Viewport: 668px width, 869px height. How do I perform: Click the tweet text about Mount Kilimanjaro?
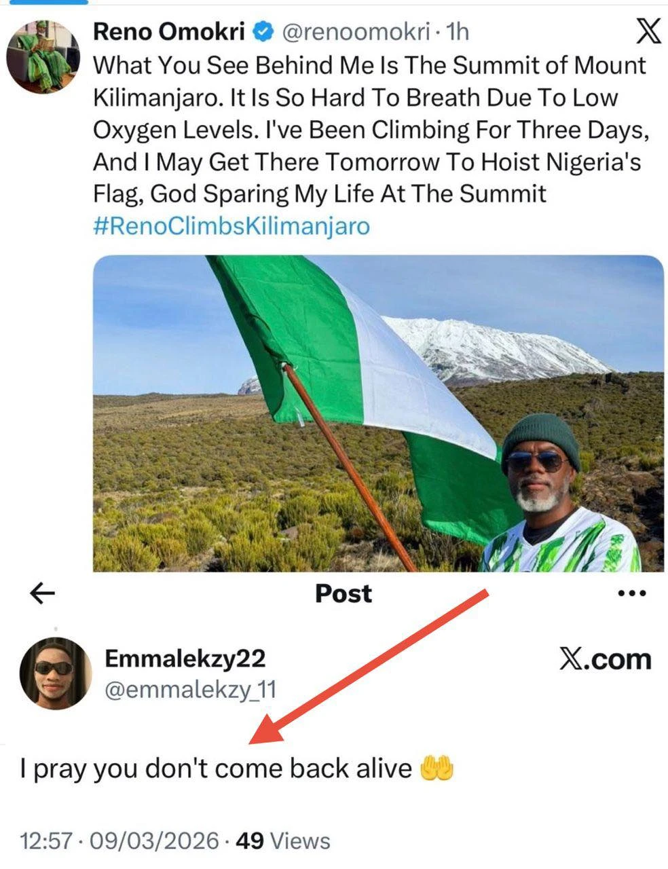click(x=370, y=129)
